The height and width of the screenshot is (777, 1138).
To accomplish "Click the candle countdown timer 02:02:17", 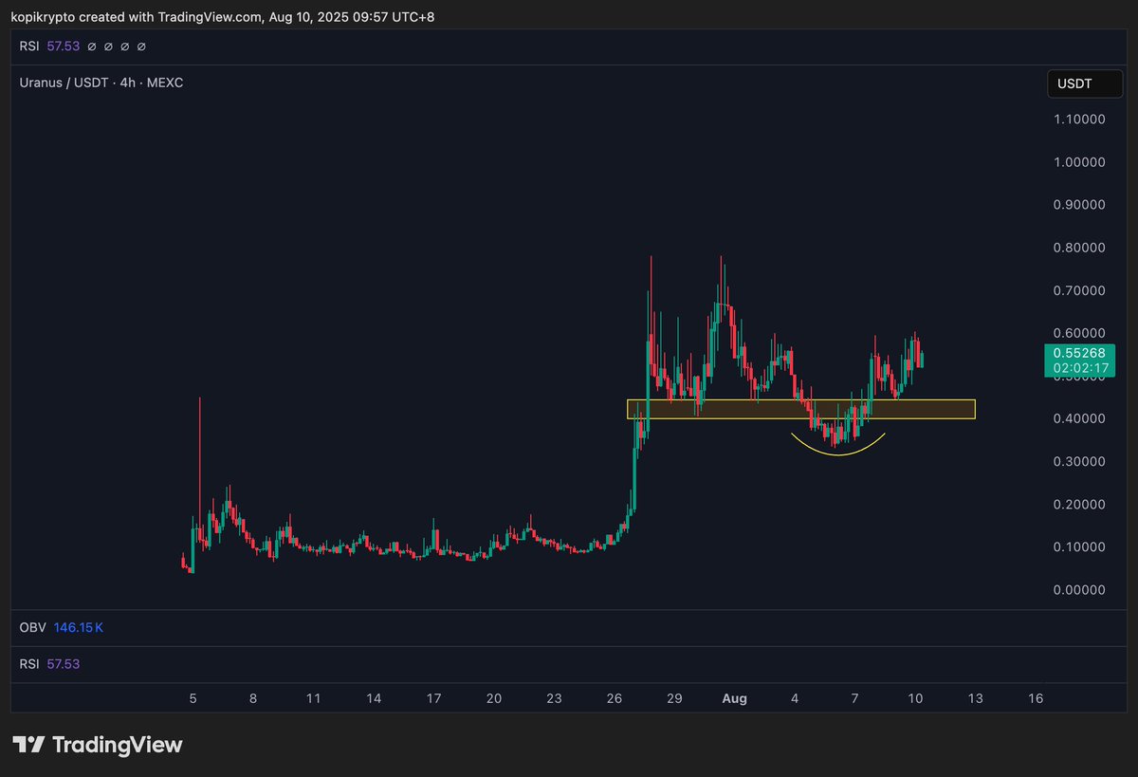I will coord(1082,368).
